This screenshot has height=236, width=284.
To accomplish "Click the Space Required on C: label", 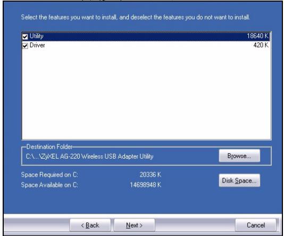I will click(49, 174).
